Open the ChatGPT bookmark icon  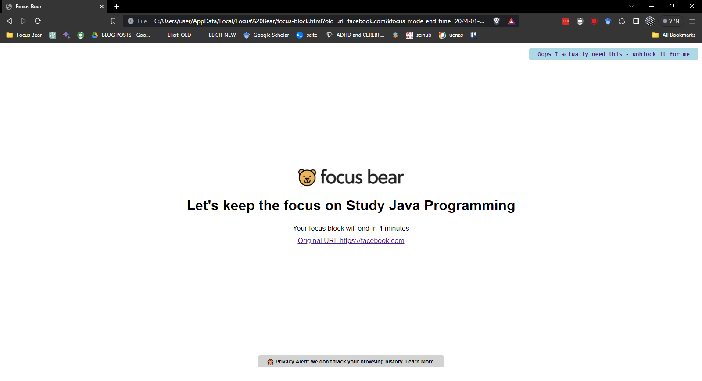click(x=53, y=35)
